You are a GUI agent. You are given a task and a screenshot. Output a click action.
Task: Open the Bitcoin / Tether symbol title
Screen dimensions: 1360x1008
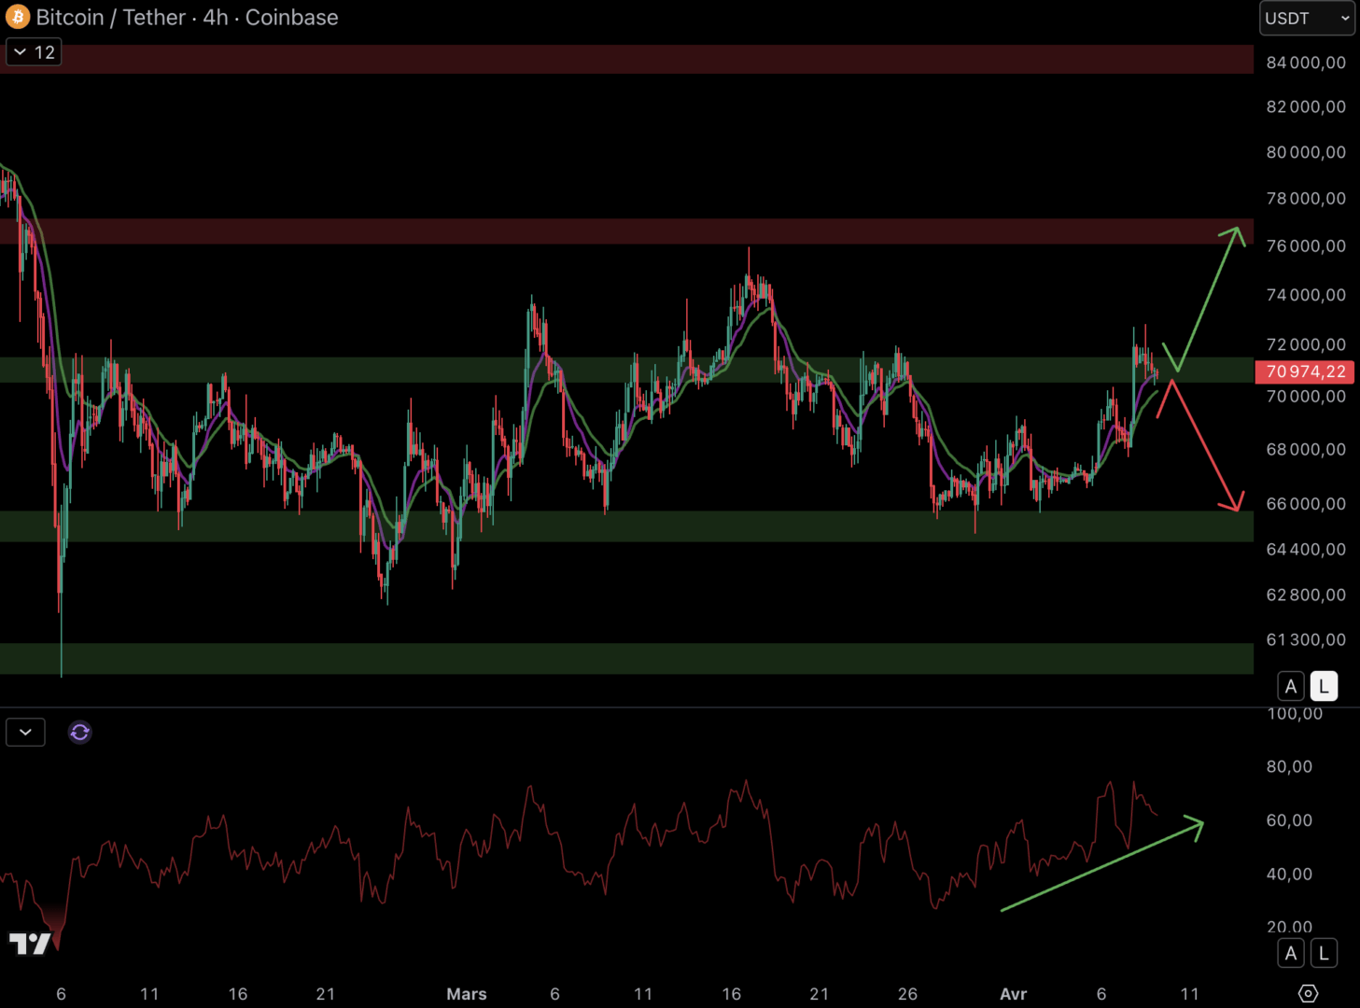tap(187, 17)
